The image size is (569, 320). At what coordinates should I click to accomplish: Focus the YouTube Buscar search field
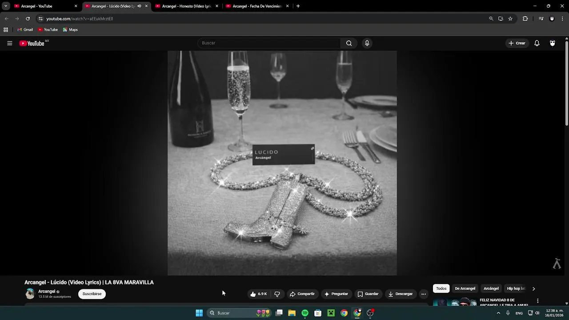coord(269,43)
